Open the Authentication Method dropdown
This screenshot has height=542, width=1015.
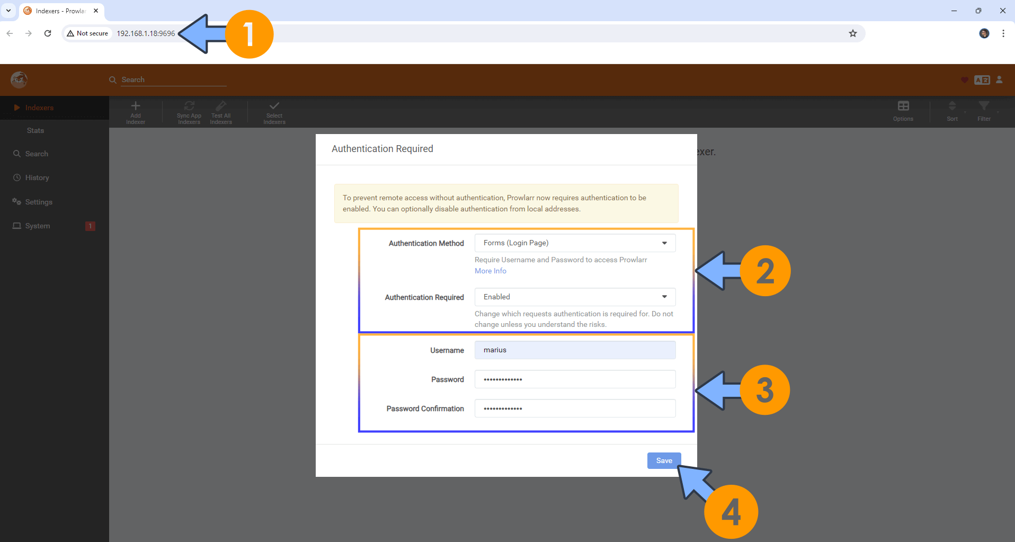pos(575,243)
